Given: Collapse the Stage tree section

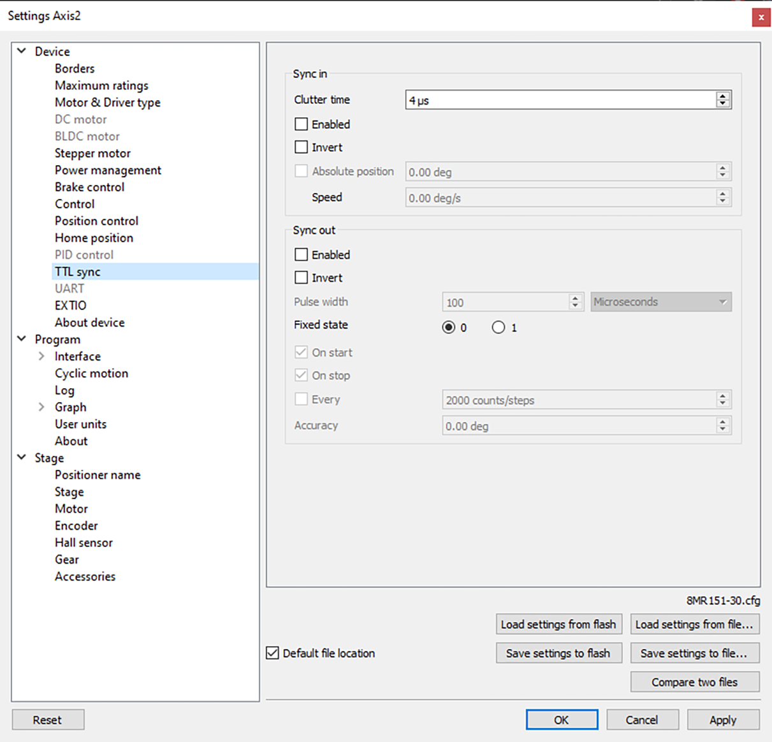Looking at the screenshot, I should coord(22,458).
